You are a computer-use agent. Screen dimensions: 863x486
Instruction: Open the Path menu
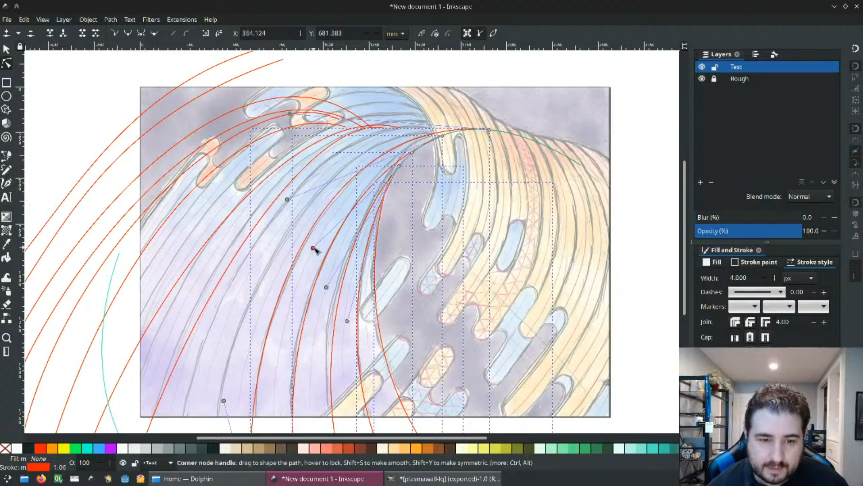[110, 19]
